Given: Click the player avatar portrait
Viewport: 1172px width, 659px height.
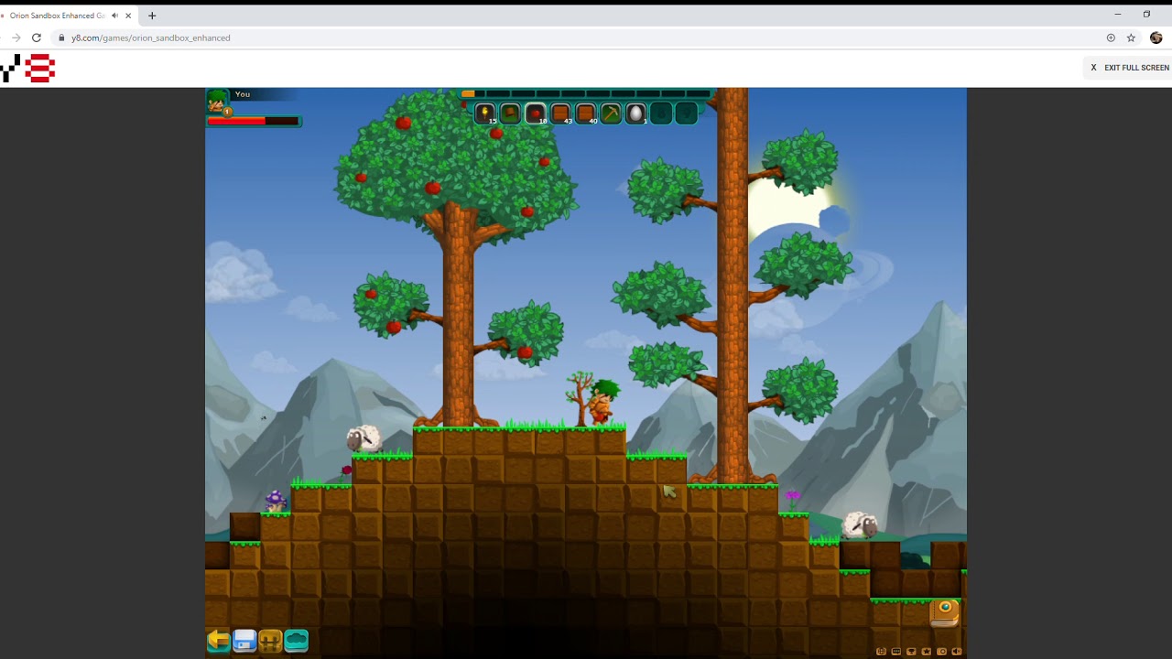Looking at the screenshot, I should (218, 101).
